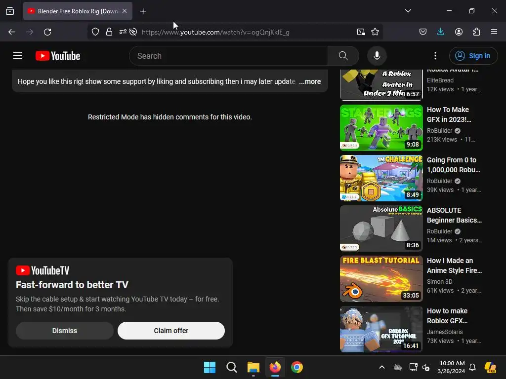Focus the YouTube Search field
This screenshot has height=379, width=506.
(228, 56)
